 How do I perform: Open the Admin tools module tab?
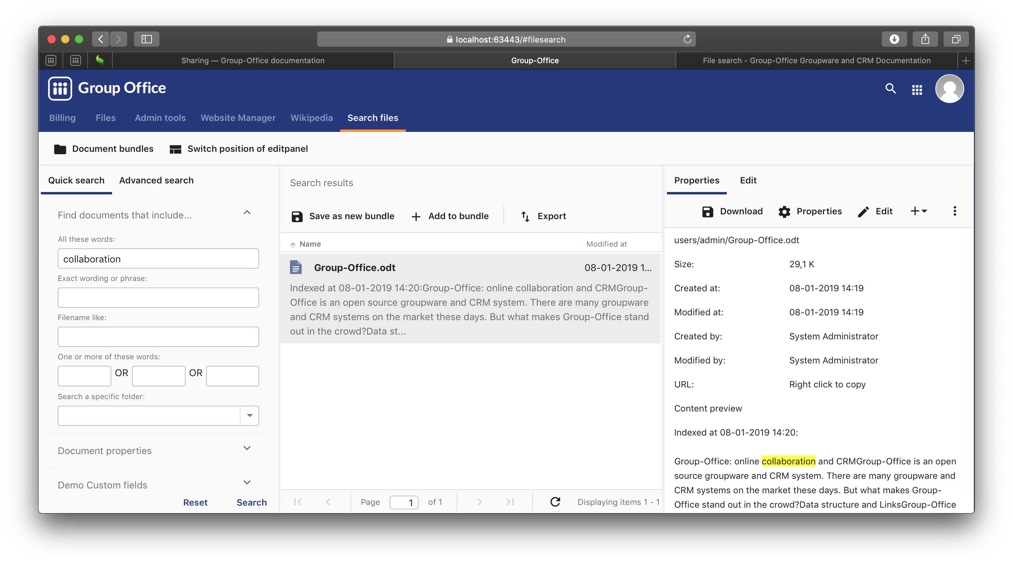160,118
